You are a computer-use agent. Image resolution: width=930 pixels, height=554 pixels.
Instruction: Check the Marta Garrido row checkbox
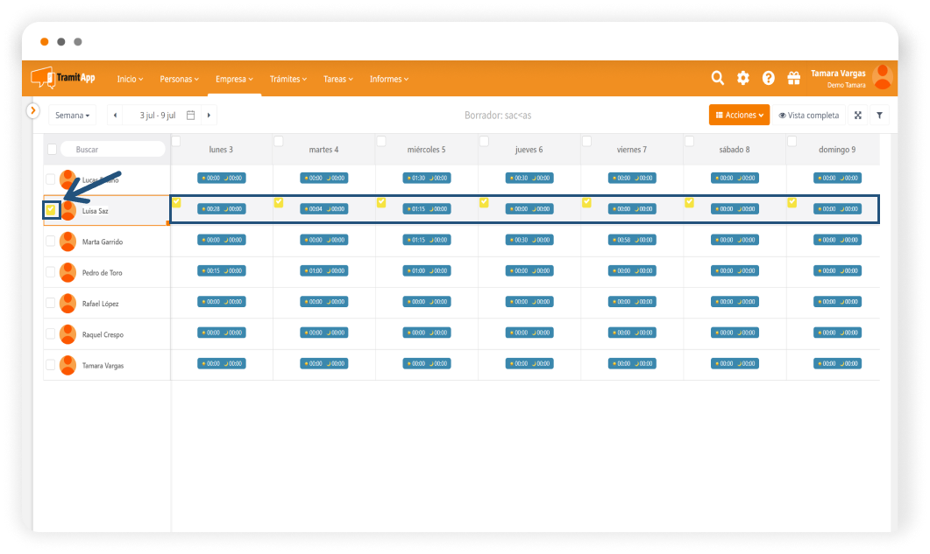click(x=51, y=242)
